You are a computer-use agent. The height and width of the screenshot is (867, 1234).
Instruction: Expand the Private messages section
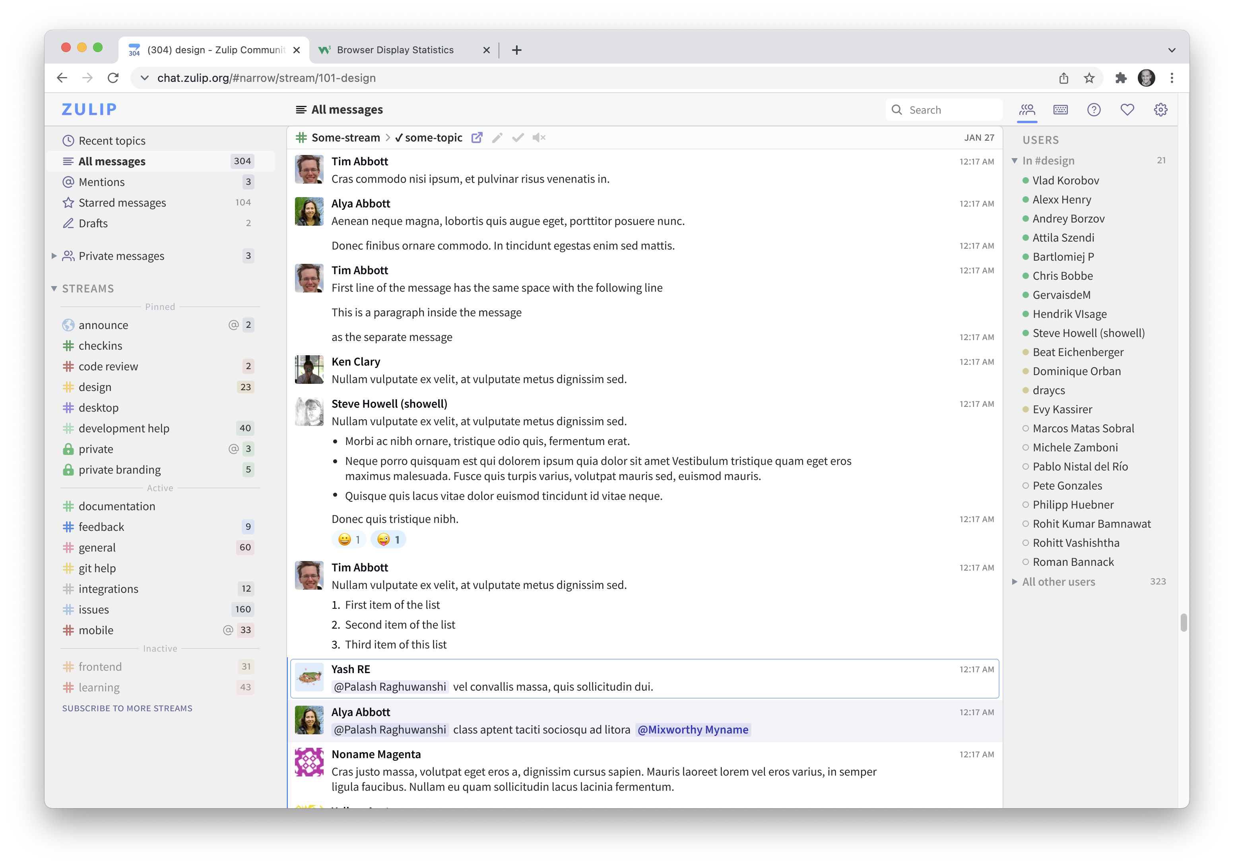55,256
